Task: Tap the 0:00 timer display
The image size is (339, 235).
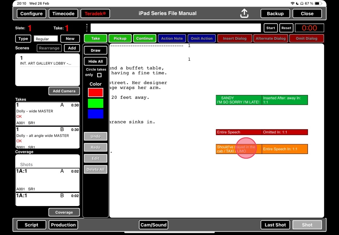Action: coord(310,28)
